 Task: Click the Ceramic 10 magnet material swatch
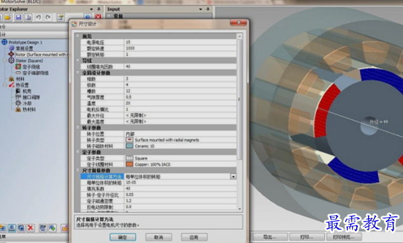[129, 146]
